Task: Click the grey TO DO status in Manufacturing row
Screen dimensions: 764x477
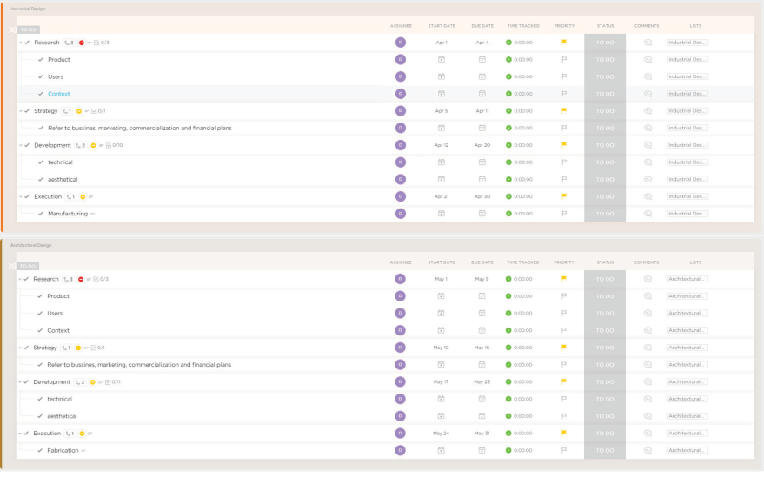Action: [x=604, y=214]
